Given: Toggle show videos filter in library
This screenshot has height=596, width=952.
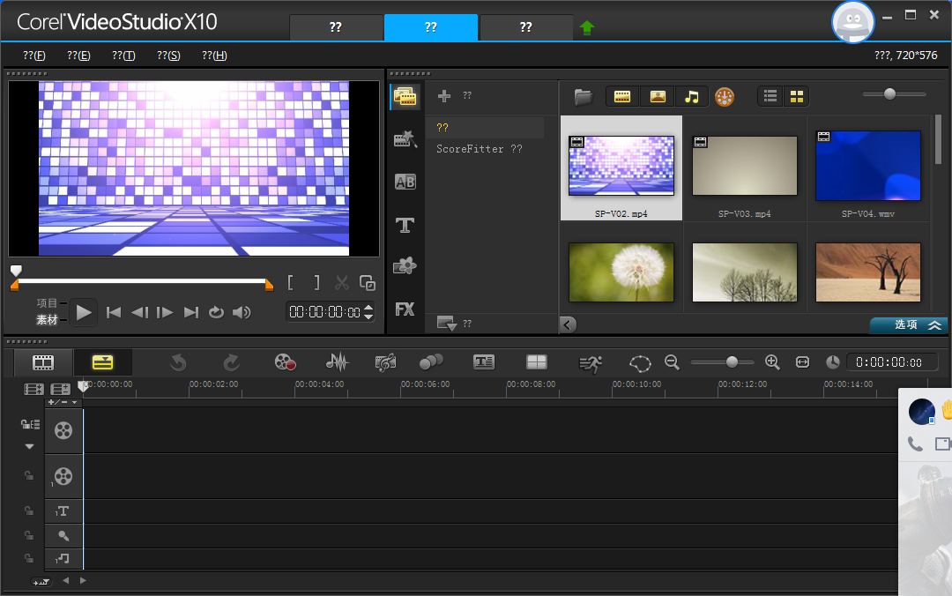Looking at the screenshot, I should (622, 97).
